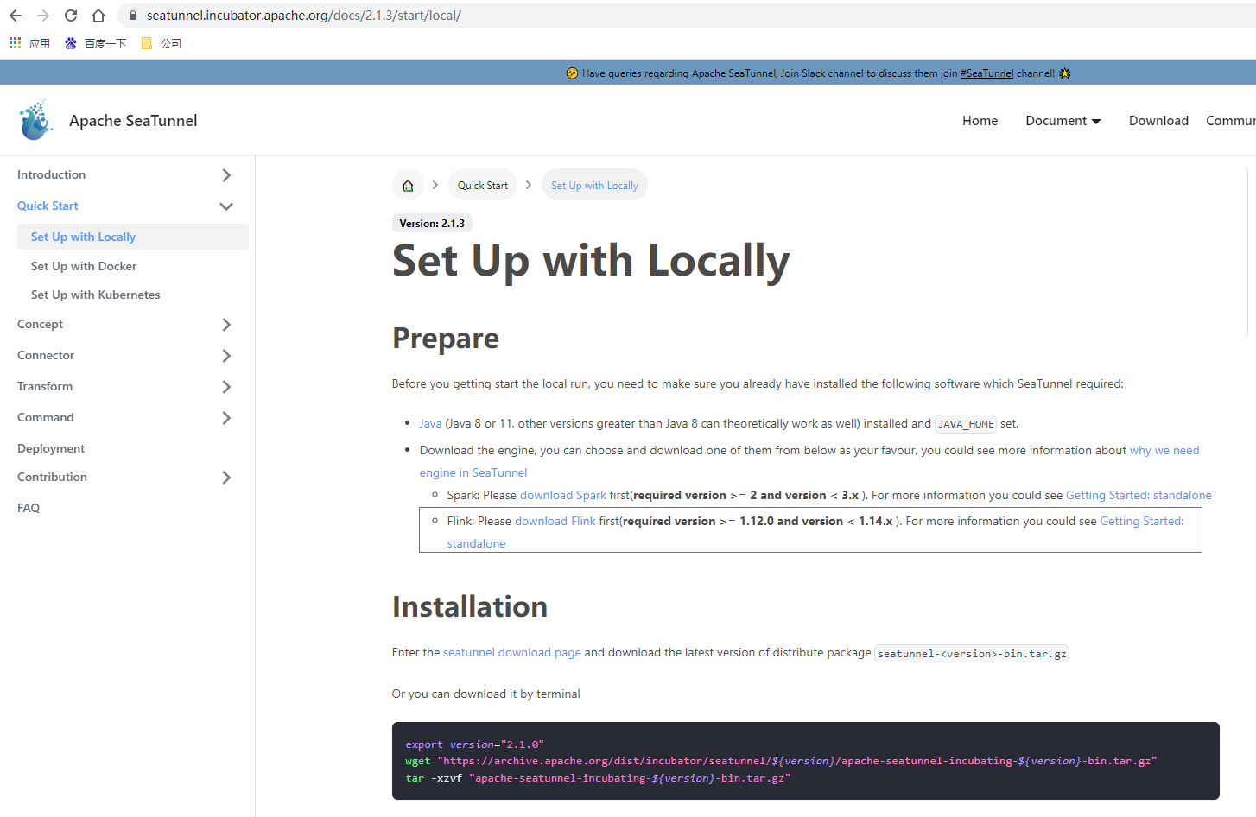This screenshot has width=1256, height=817.
Task: Click the download Spark link
Action: 563,495
